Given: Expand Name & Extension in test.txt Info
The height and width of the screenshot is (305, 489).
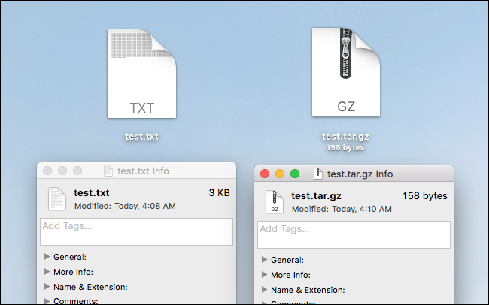Looking at the screenshot, I should click(x=47, y=287).
